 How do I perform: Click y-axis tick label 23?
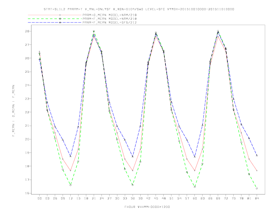[27, 99]
